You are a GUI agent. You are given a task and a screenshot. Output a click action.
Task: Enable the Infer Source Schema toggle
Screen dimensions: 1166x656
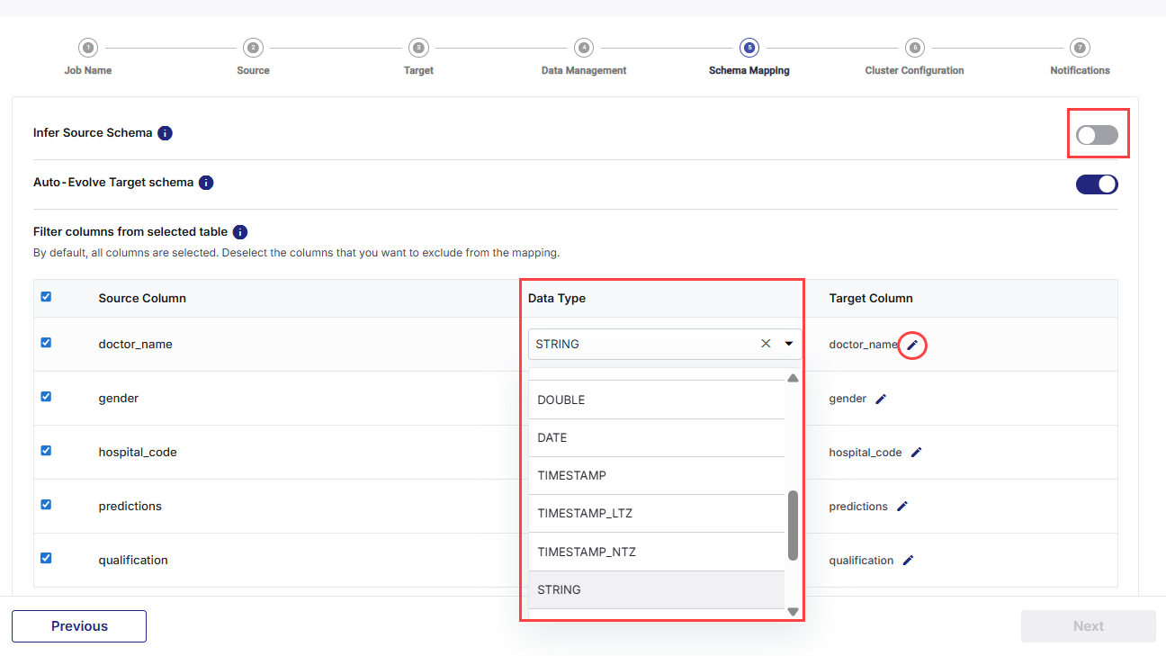(1098, 133)
